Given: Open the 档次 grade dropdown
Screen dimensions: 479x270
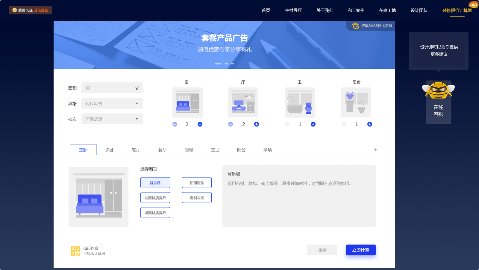Looking at the screenshot, I should click(x=112, y=119).
